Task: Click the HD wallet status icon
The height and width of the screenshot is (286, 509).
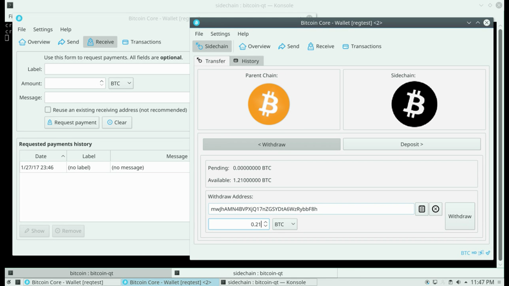Action: (x=474, y=253)
